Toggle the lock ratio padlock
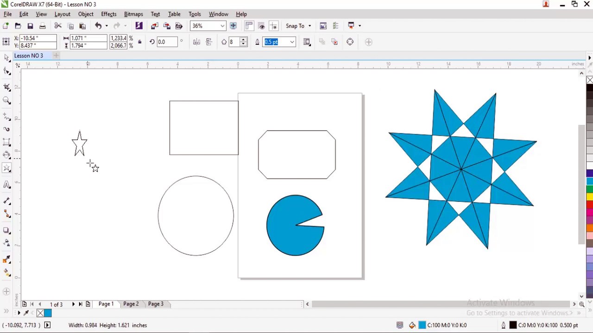The width and height of the screenshot is (593, 333). click(139, 42)
